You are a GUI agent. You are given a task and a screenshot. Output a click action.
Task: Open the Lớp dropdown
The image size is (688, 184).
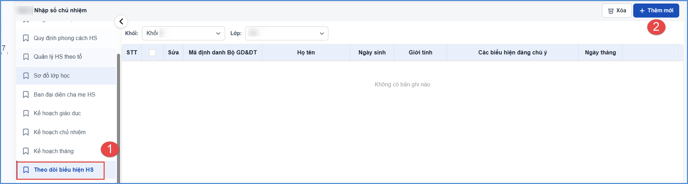pyautogui.click(x=287, y=33)
